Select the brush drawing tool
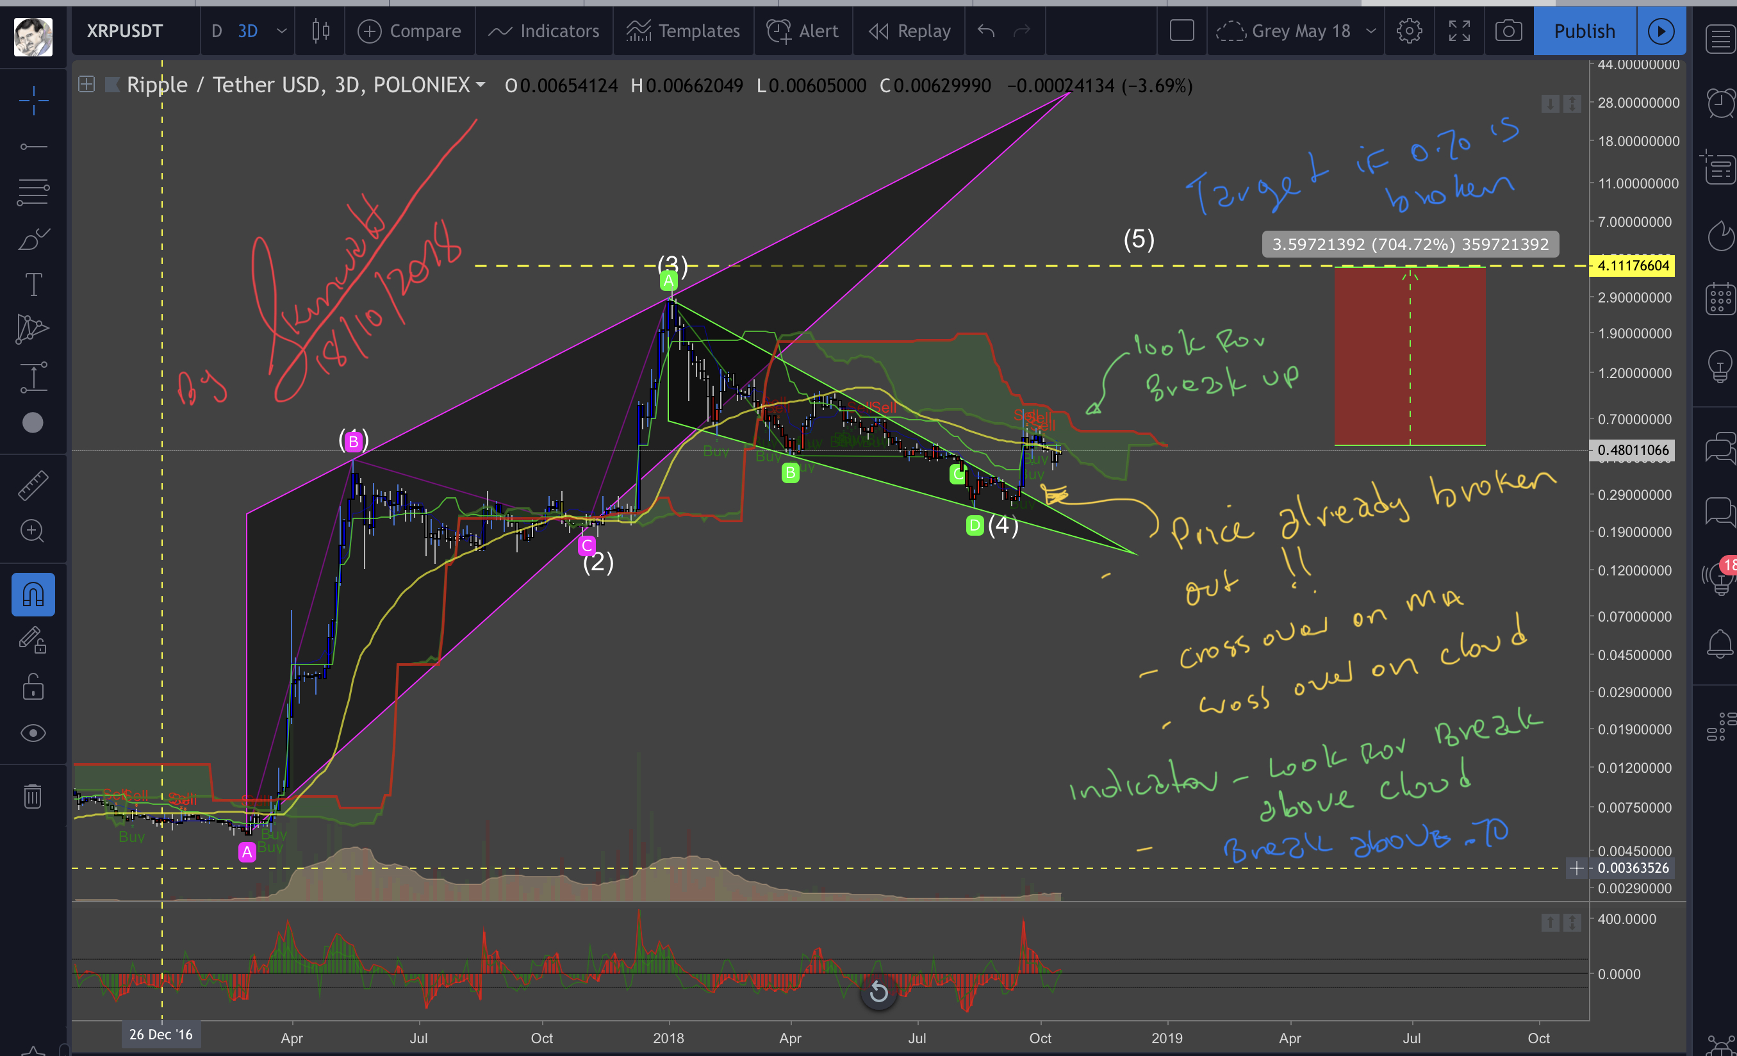The image size is (1737, 1056). 33,240
